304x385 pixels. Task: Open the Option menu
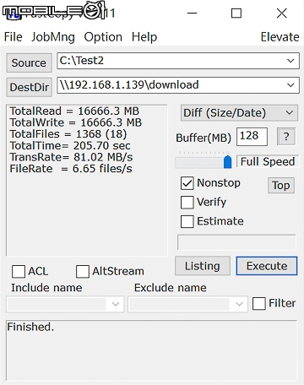(103, 37)
